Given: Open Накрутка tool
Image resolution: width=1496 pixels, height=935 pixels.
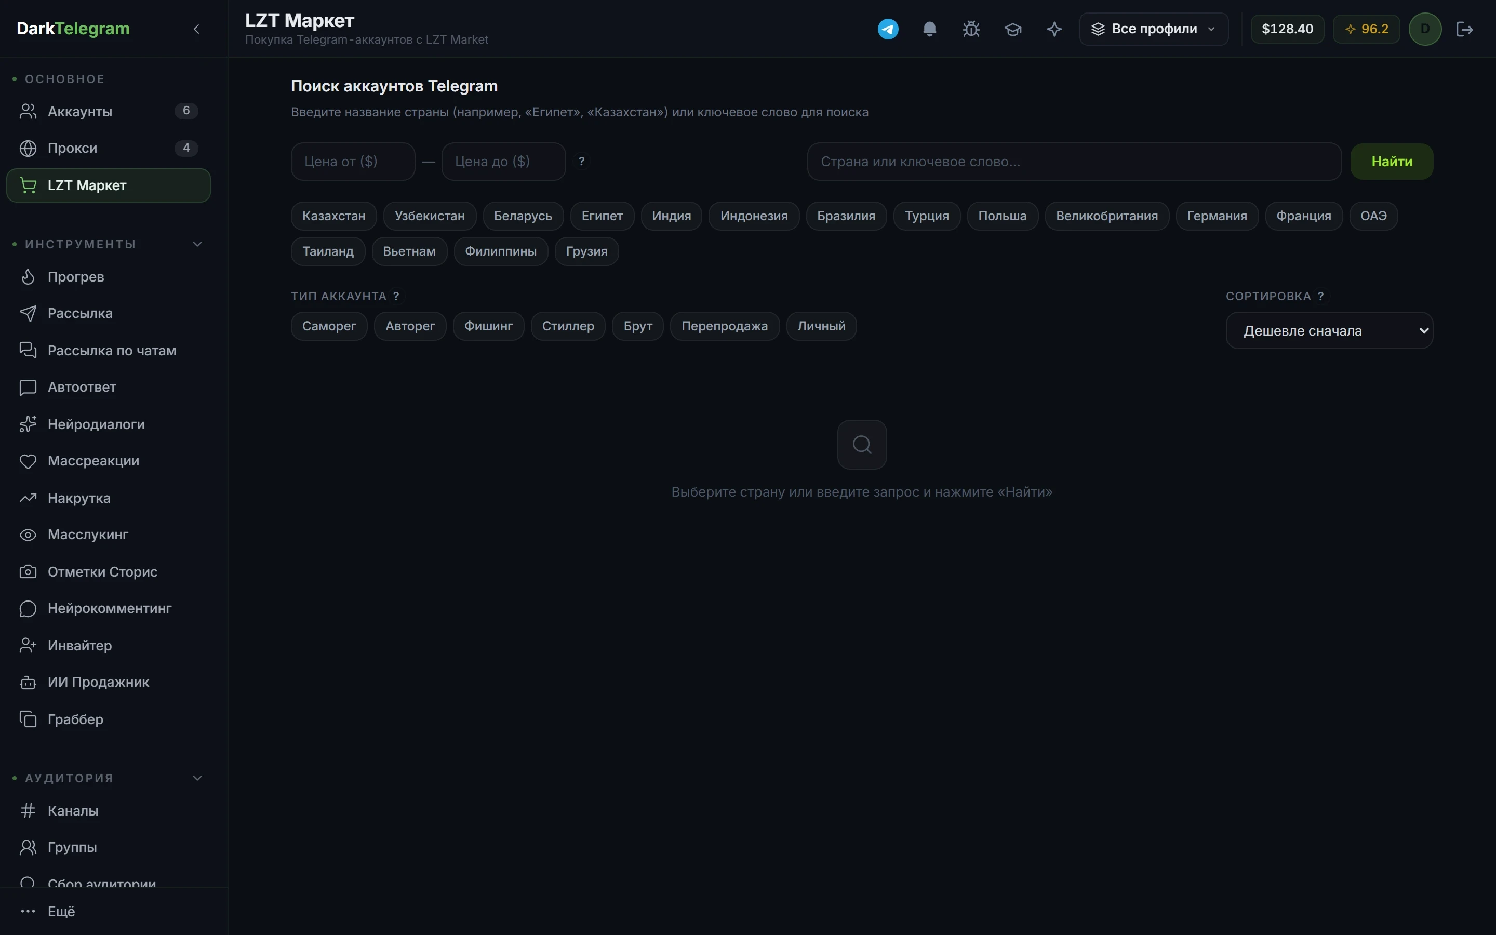Looking at the screenshot, I should tap(108, 498).
